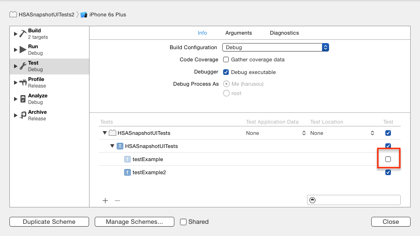Open the Diagnostics tab
Viewport: 420px width, 236px height.
pos(284,33)
